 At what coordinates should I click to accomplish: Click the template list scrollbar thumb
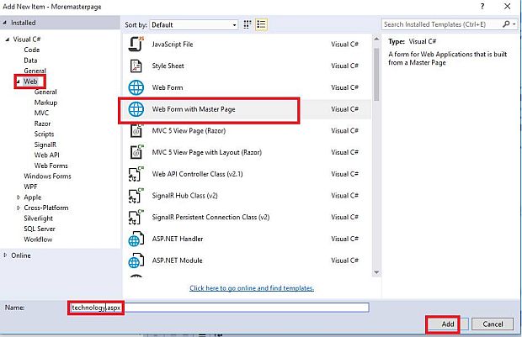(376, 75)
